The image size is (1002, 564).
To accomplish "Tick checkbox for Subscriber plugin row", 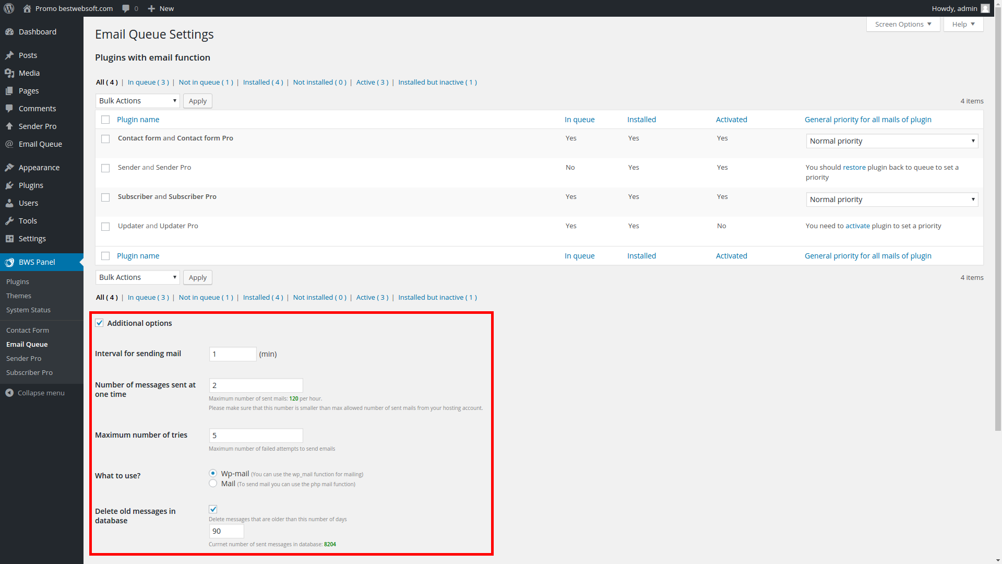I will (x=105, y=197).
